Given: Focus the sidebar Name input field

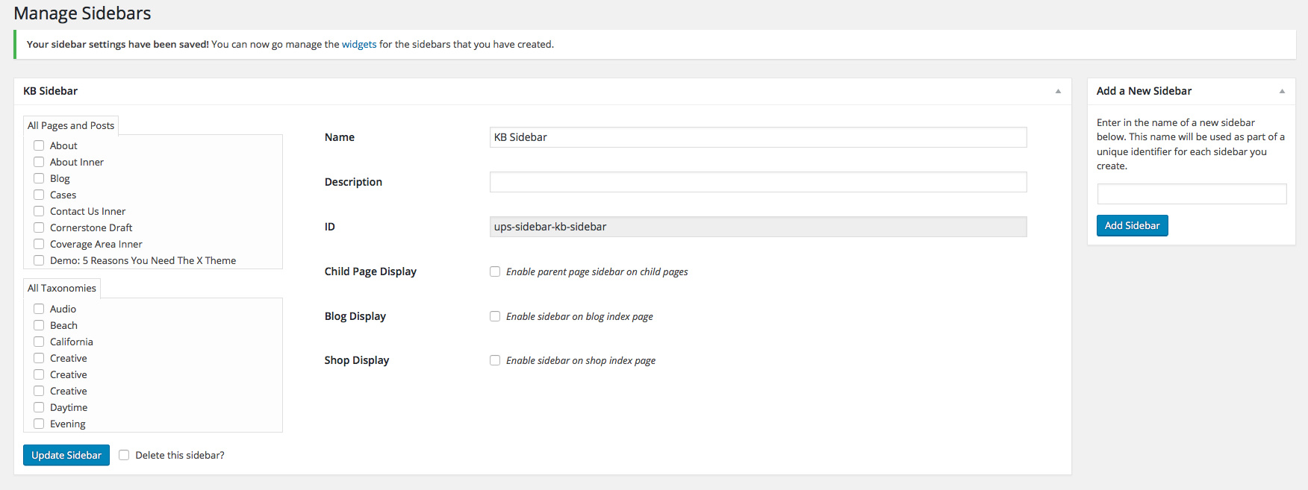Looking at the screenshot, I should coord(758,137).
